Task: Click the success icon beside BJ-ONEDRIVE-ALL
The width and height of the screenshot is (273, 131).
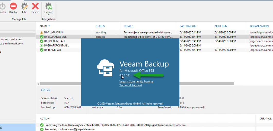Action: (41, 41)
